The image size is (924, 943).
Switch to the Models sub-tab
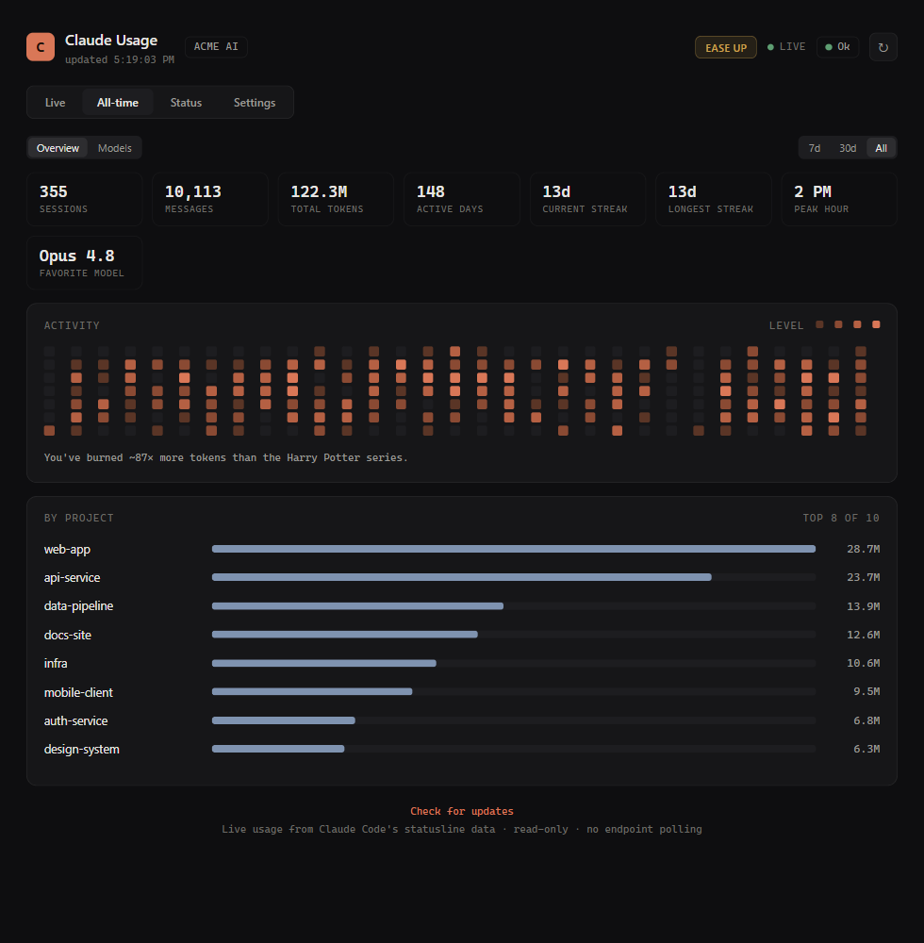tap(115, 148)
